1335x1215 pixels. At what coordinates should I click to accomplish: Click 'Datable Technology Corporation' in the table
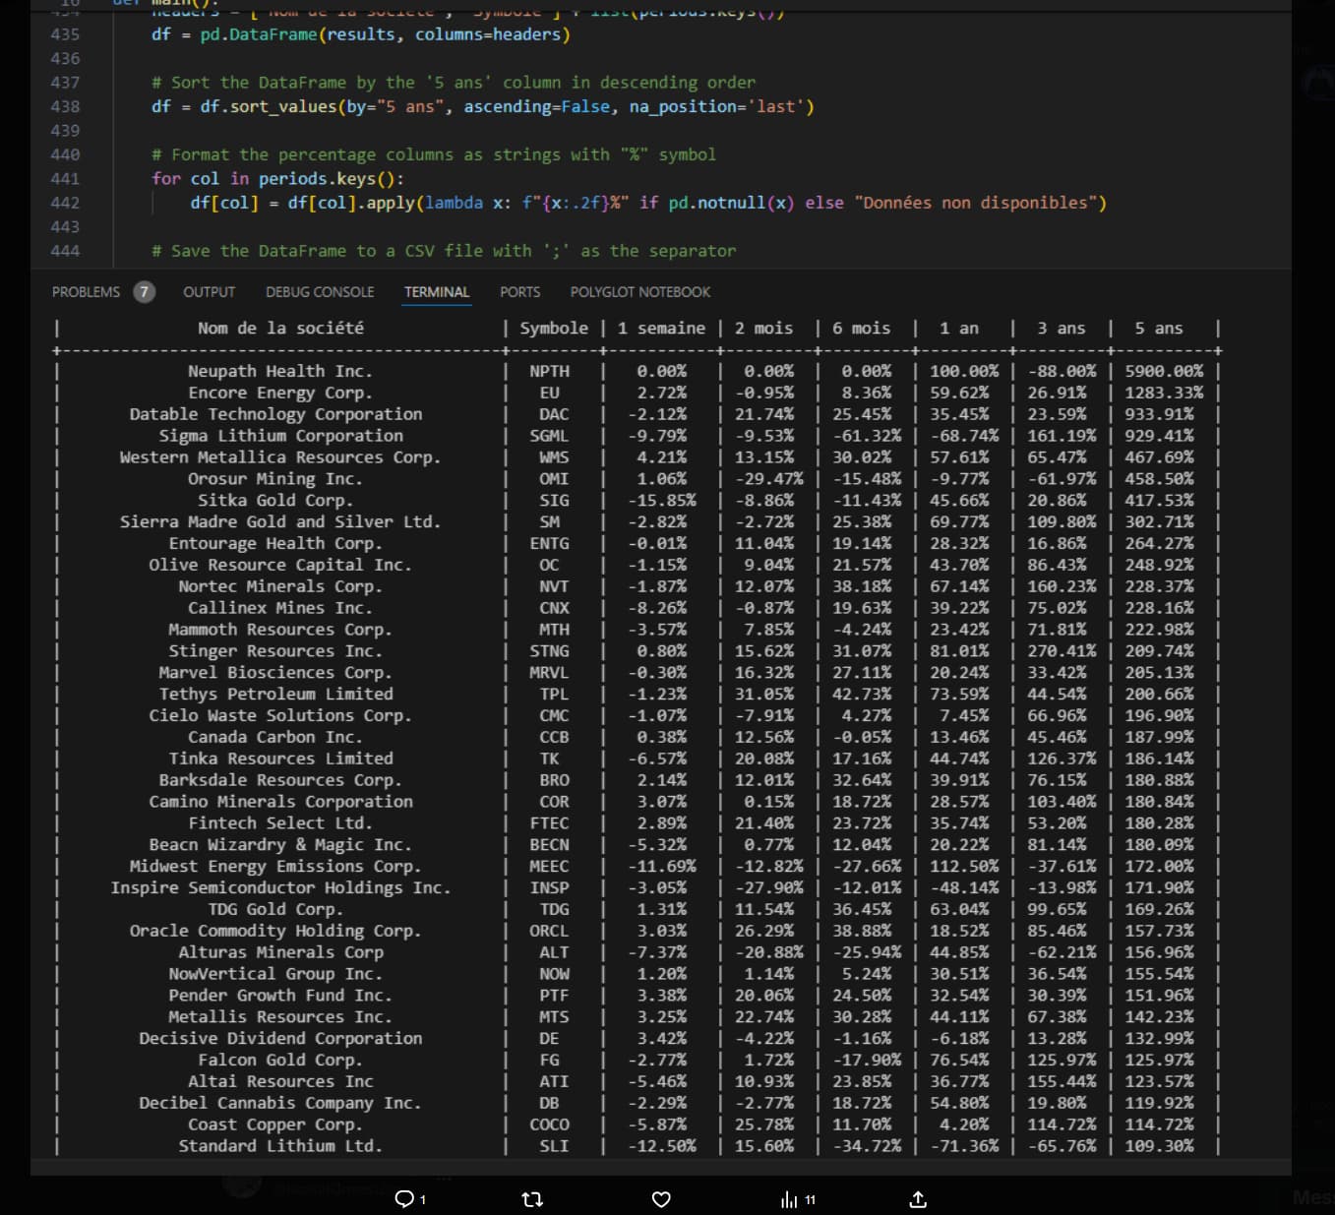click(x=275, y=414)
